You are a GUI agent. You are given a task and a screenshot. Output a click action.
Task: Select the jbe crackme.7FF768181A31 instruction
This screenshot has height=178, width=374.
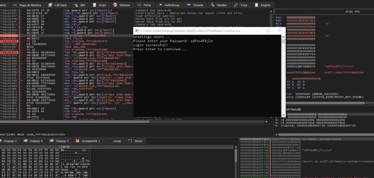coord(86,114)
